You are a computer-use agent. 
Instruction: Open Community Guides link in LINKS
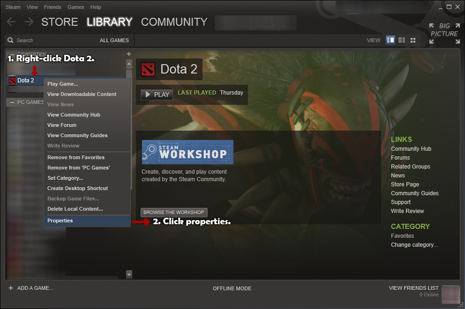click(414, 193)
